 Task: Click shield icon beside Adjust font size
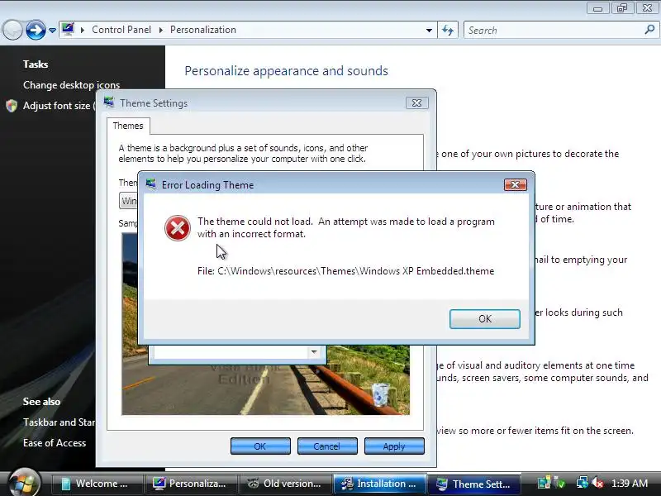click(x=12, y=106)
